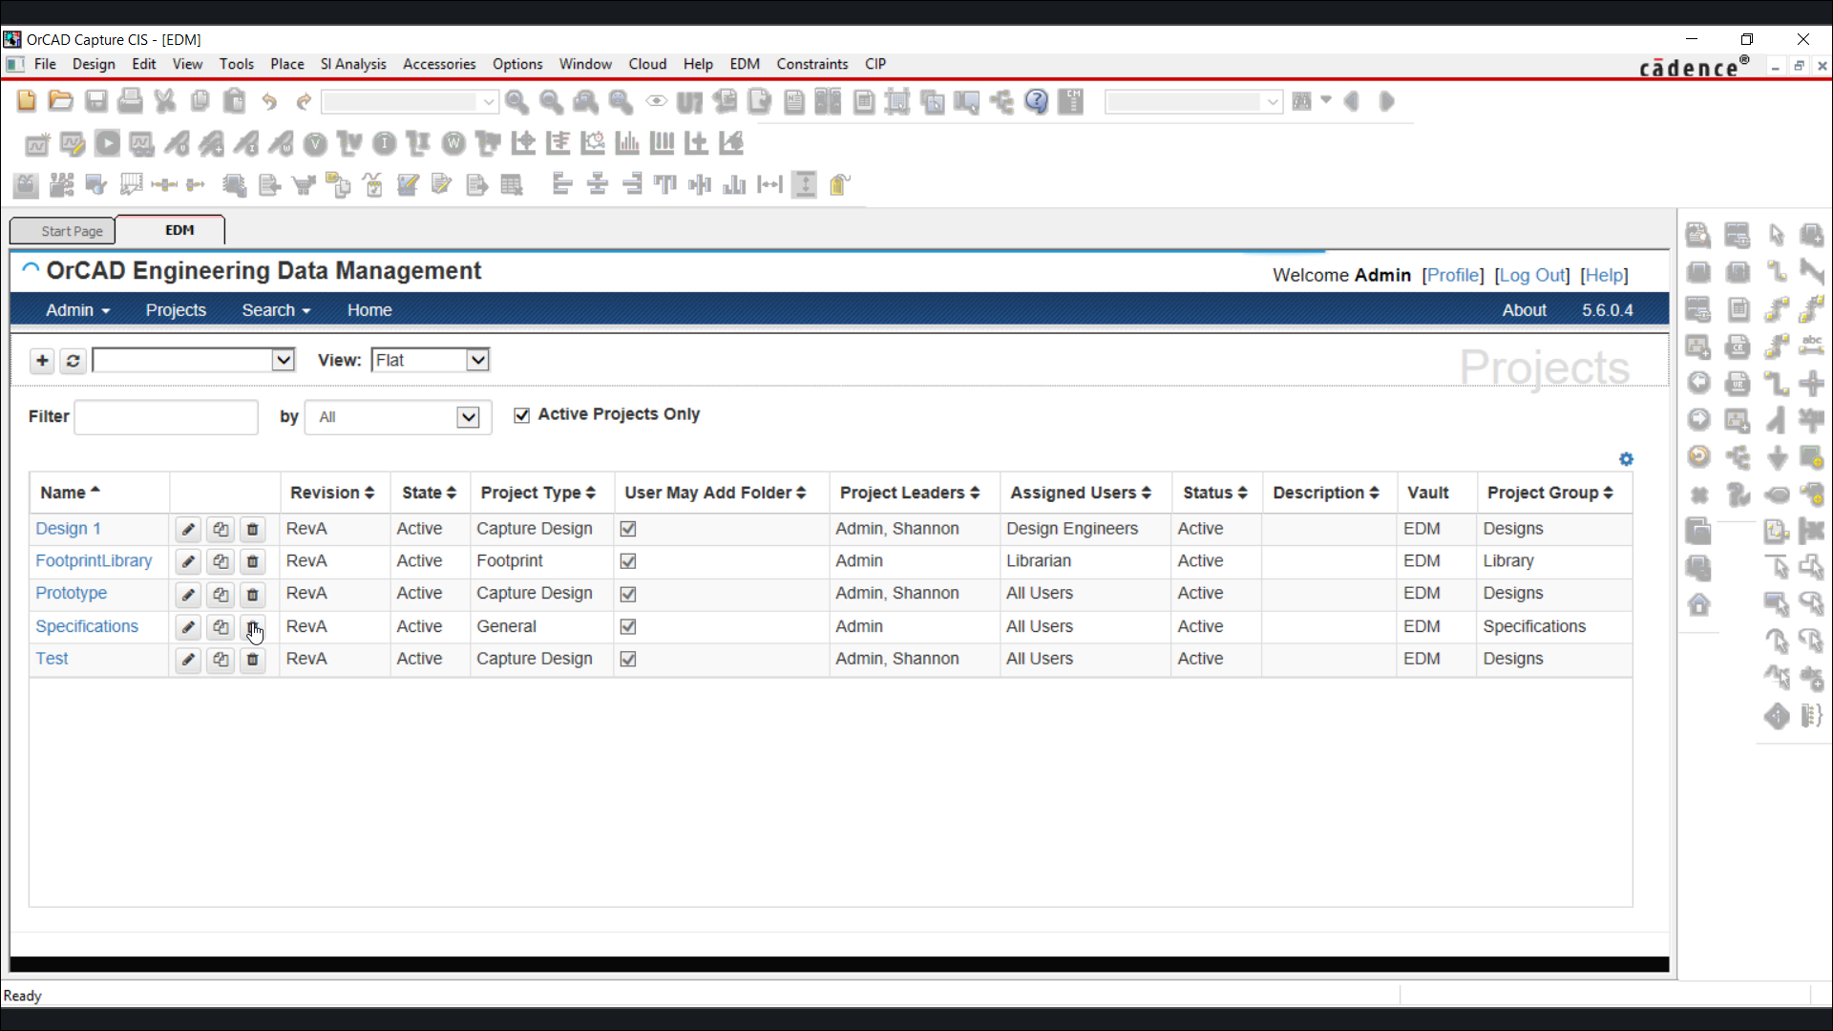Image resolution: width=1833 pixels, height=1031 pixels.
Task: Open the empty project selector dropdown
Action: [194, 360]
